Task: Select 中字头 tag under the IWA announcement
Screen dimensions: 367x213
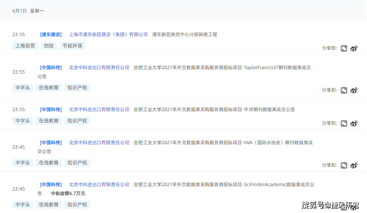Action: (x=22, y=163)
